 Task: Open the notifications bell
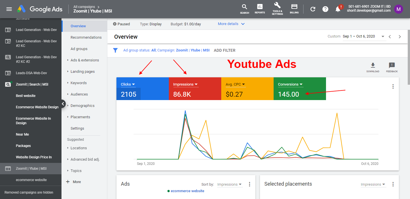pyautogui.click(x=338, y=9)
